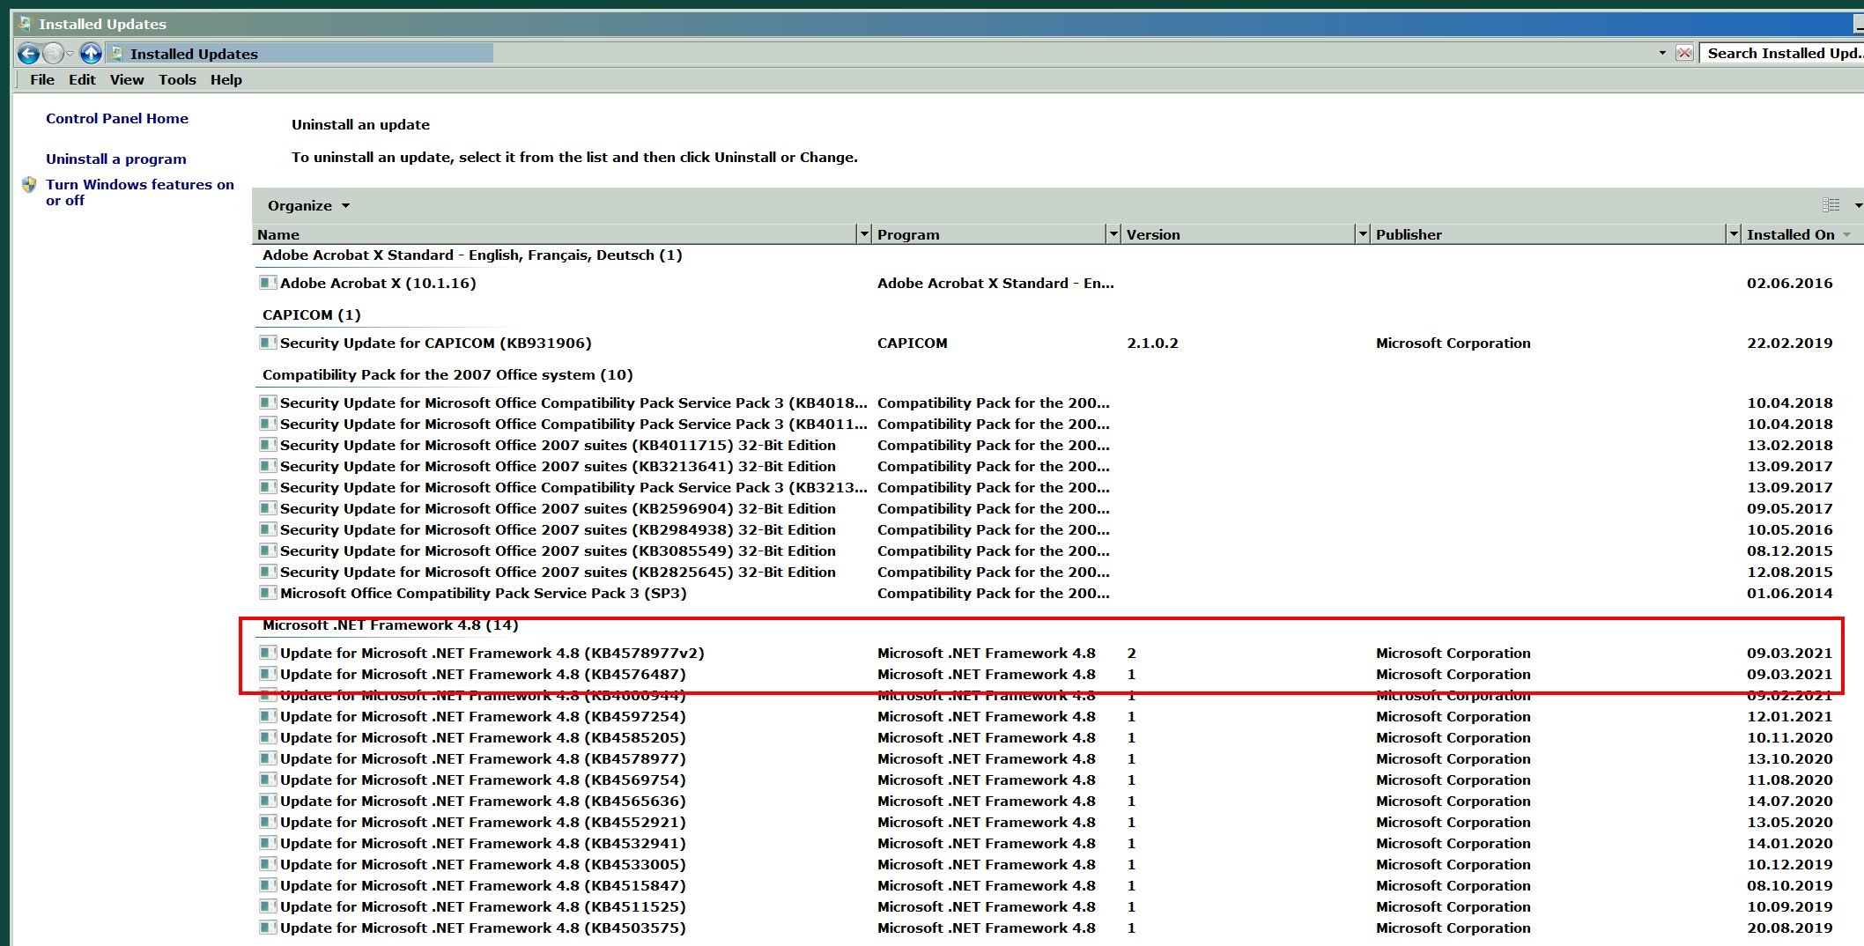This screenshot has width=1864, height=946.
Task: Open the File menu
Action: pos(42,79)
